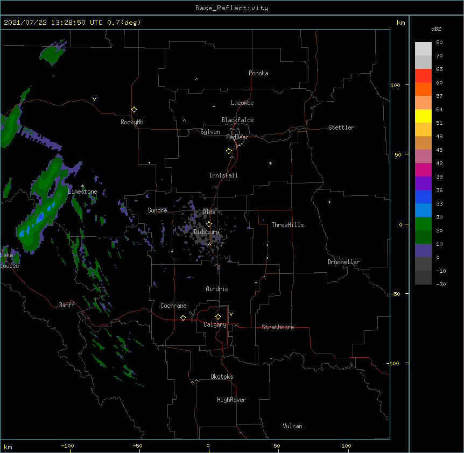Image resolution: width=464 pixels, height=453 pixels.
Task: Click the Cochrane town label
Action: point(173,306)
